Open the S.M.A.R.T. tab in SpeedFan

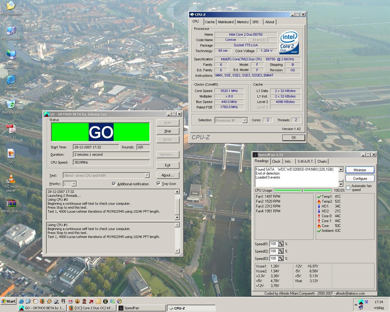[x=305, y=161]
